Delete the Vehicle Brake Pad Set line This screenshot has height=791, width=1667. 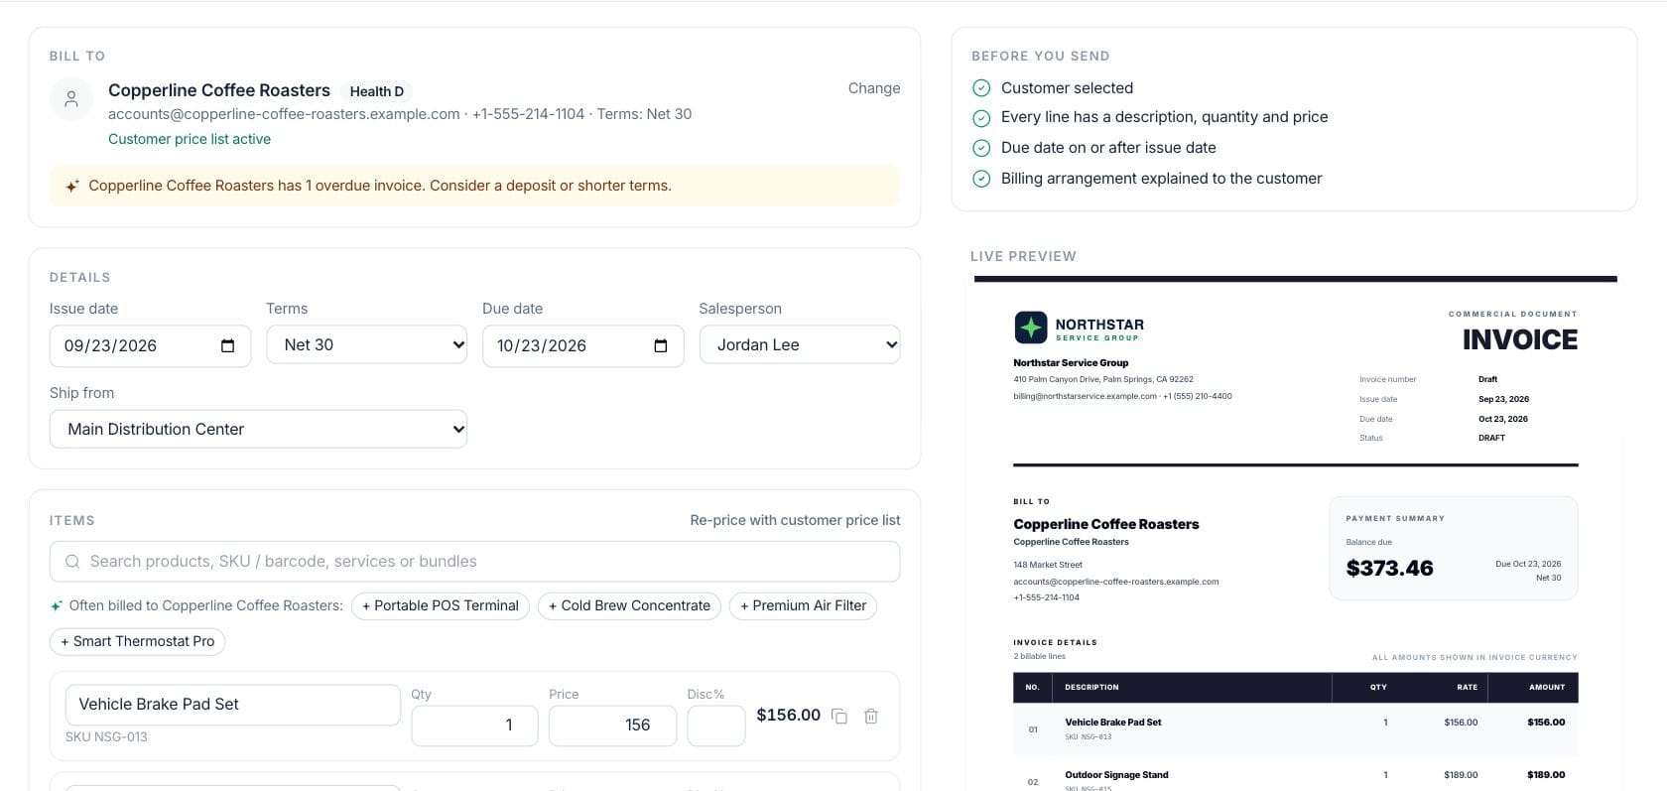(871, 716)
